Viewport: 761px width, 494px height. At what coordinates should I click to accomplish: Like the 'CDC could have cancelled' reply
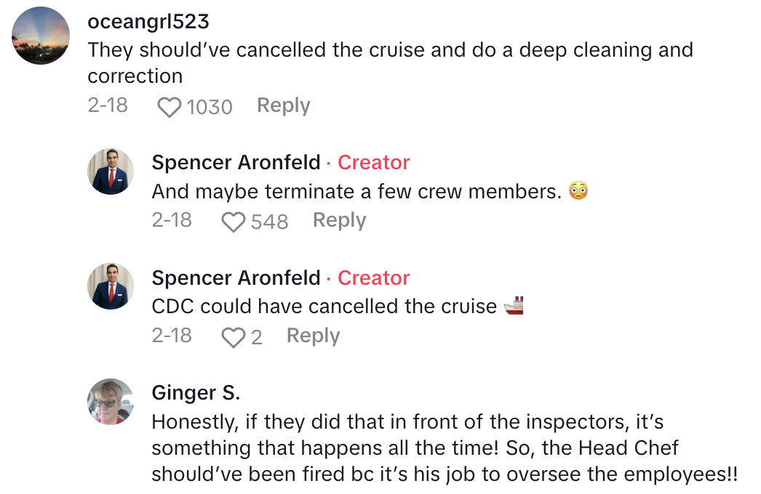click(x=233, y=337)
